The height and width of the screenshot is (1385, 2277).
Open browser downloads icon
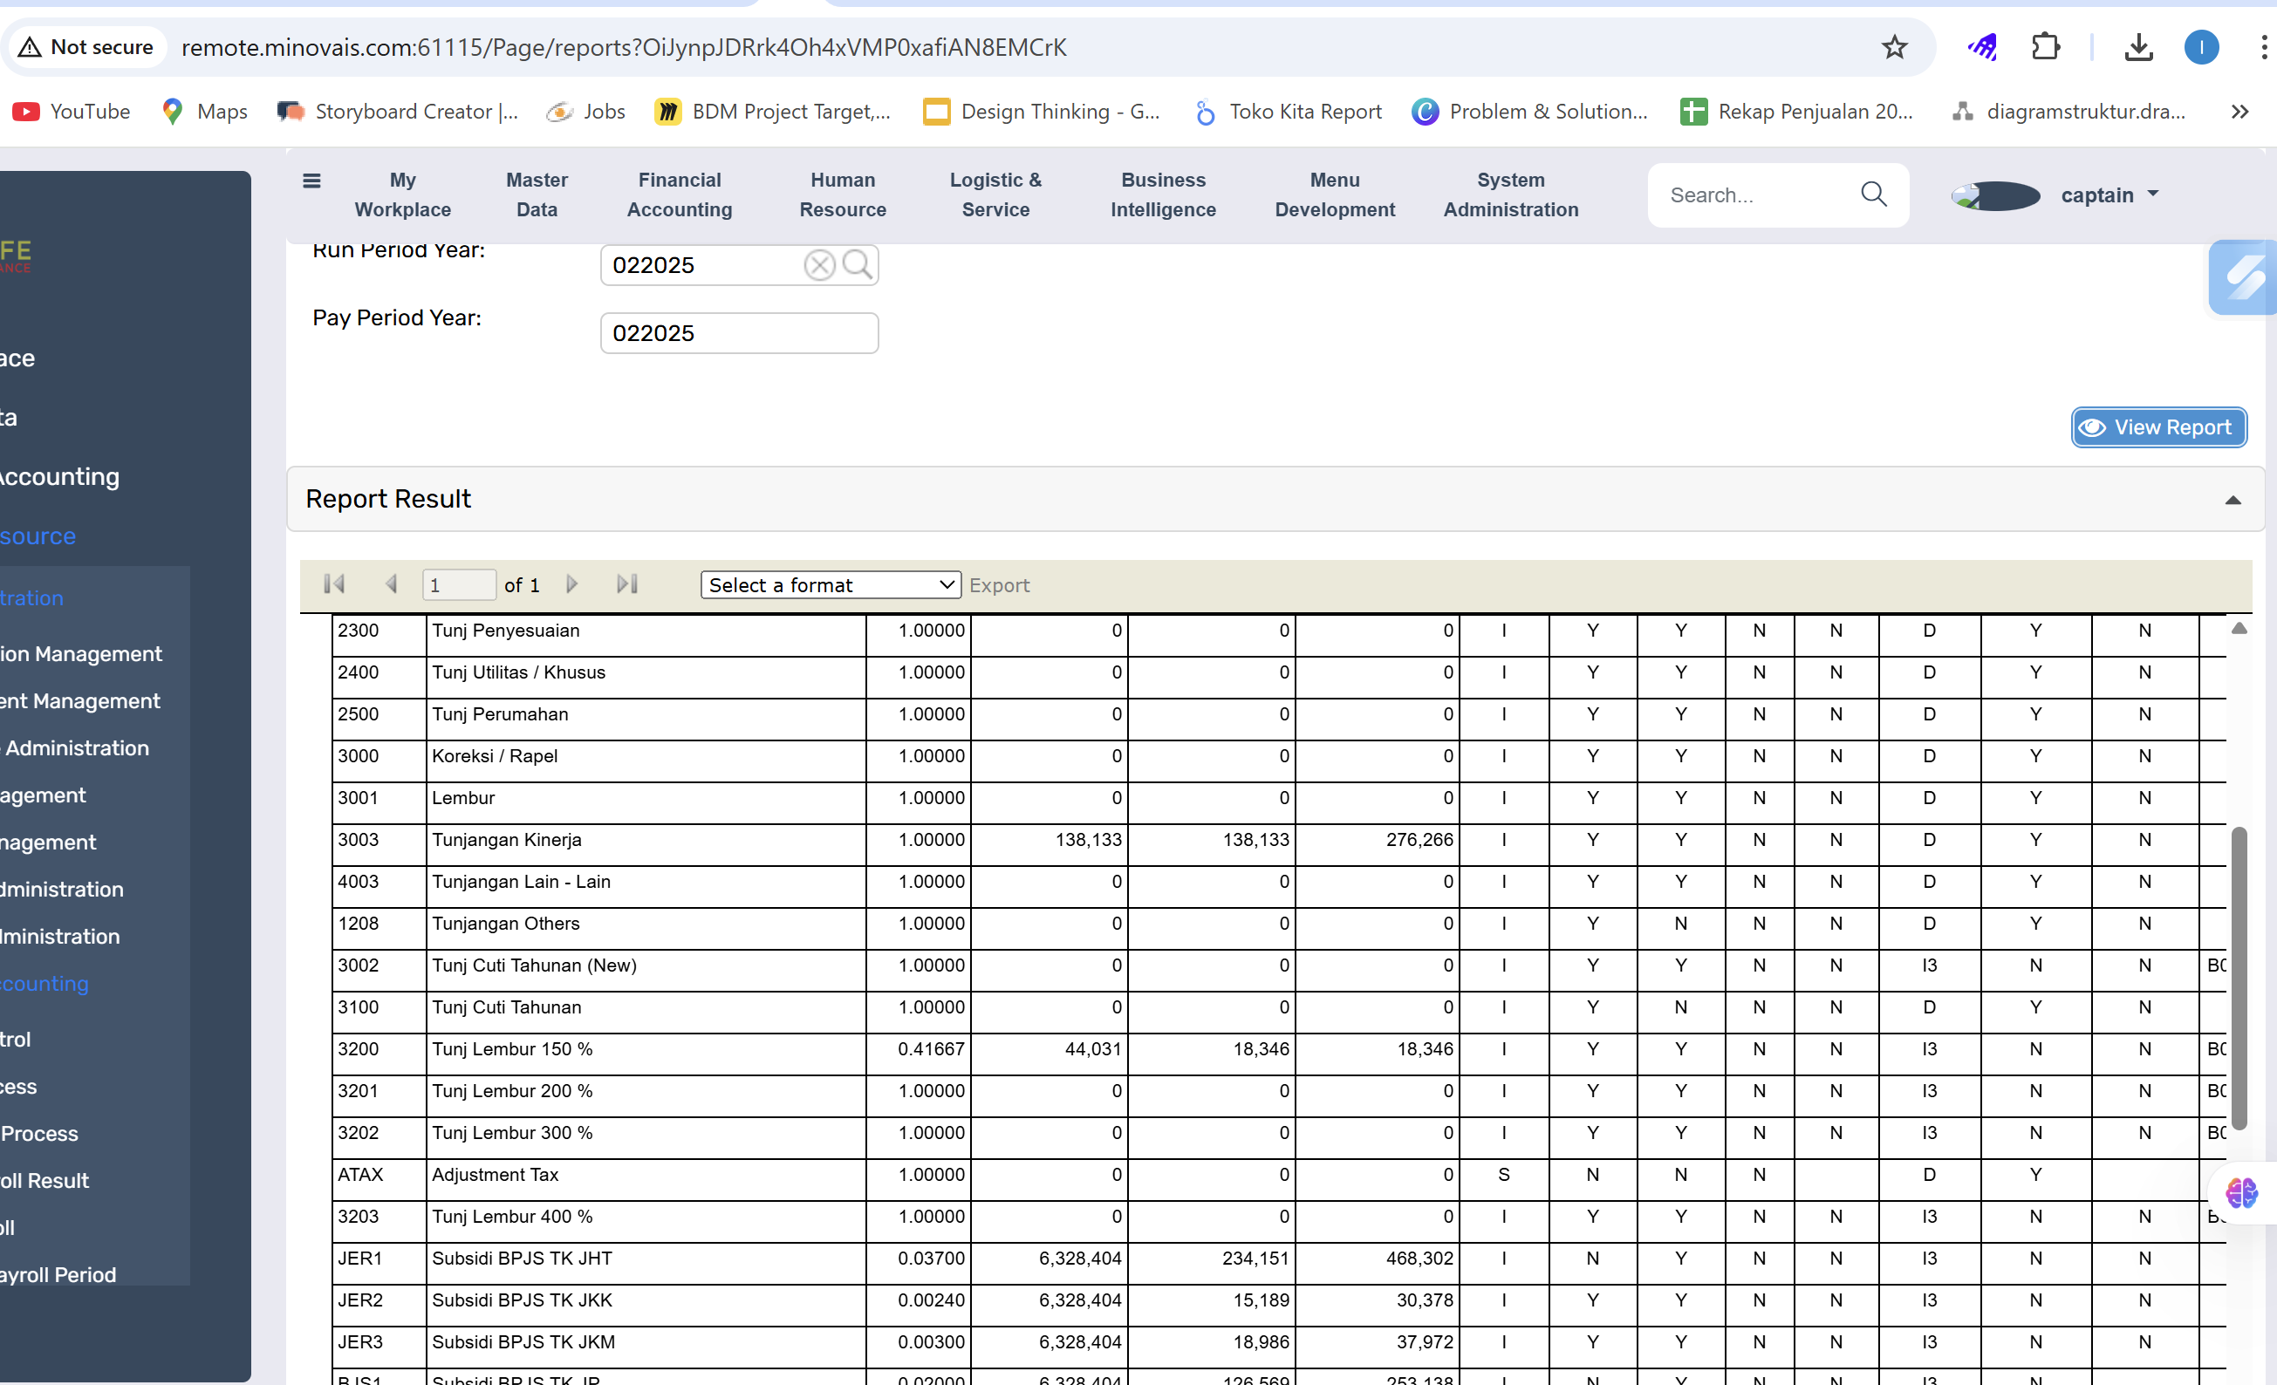pyautogui.click(x=2138, y=47)
